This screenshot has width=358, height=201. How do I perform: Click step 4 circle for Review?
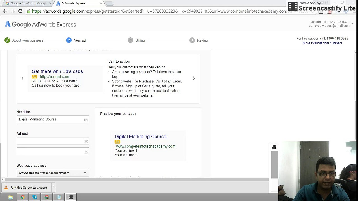coord(192,40)
